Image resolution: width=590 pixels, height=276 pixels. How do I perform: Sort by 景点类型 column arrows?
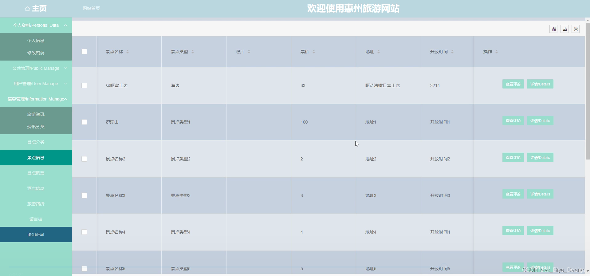193,52
